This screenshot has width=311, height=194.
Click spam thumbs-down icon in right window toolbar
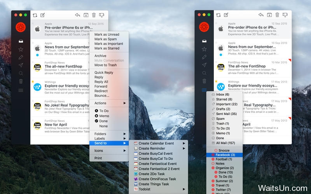click(x=285, y=15)
